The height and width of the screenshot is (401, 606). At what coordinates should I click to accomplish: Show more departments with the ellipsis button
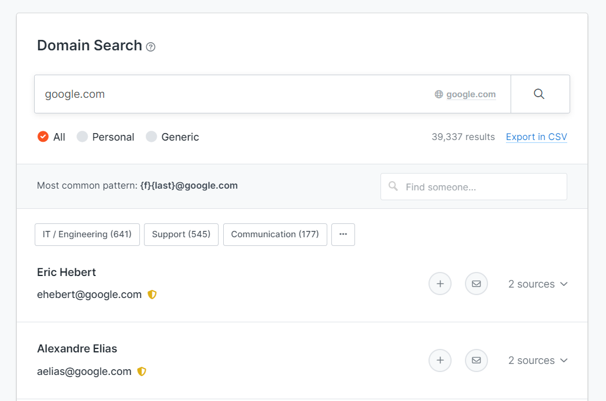pyautogui.click(x=343, y=234)
